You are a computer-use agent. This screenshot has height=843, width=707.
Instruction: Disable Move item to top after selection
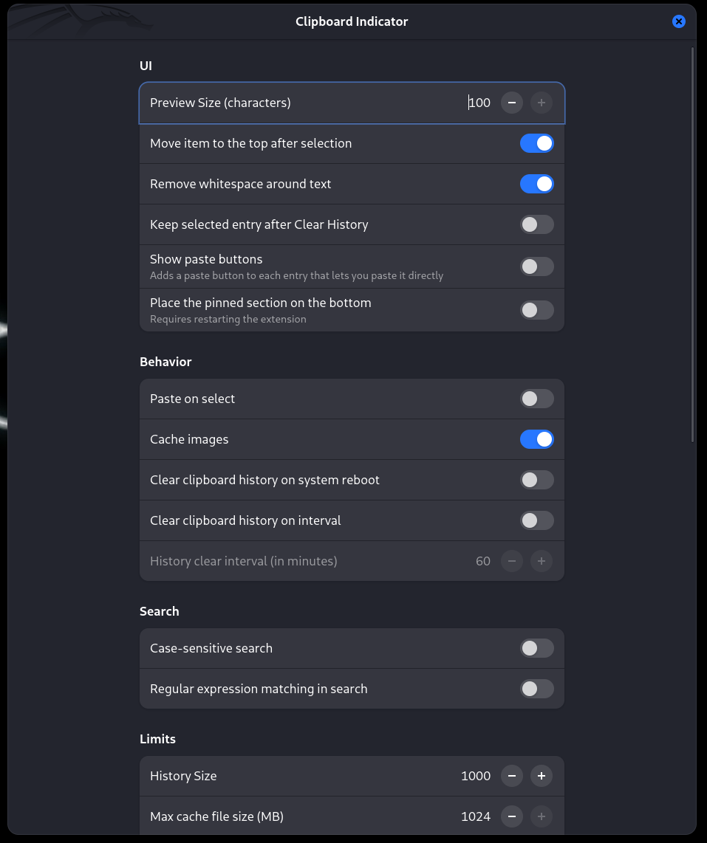click(536, 143)
